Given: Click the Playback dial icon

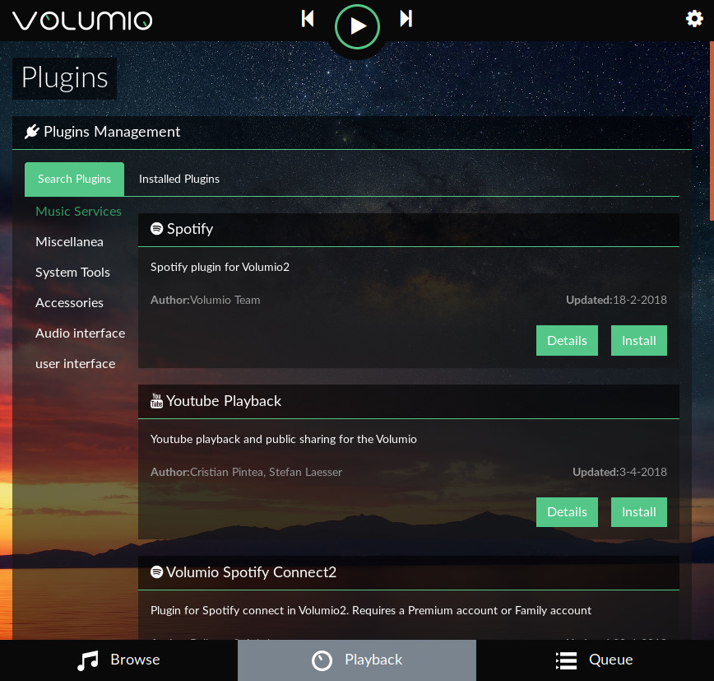Looking at the screenshot, I should point(322,660).
